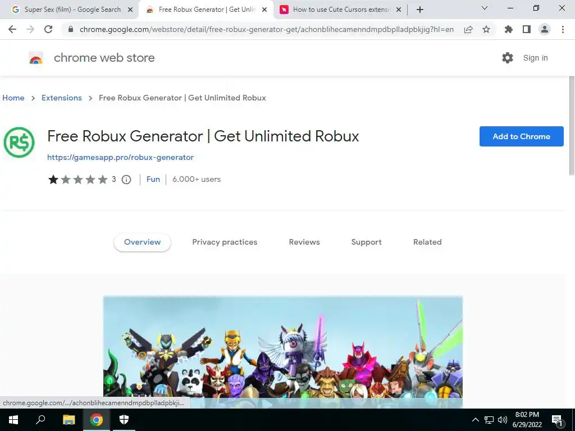The image size is (575, 431).
Task: Open File Explorer from the taskbar
Action: [69, 420]
